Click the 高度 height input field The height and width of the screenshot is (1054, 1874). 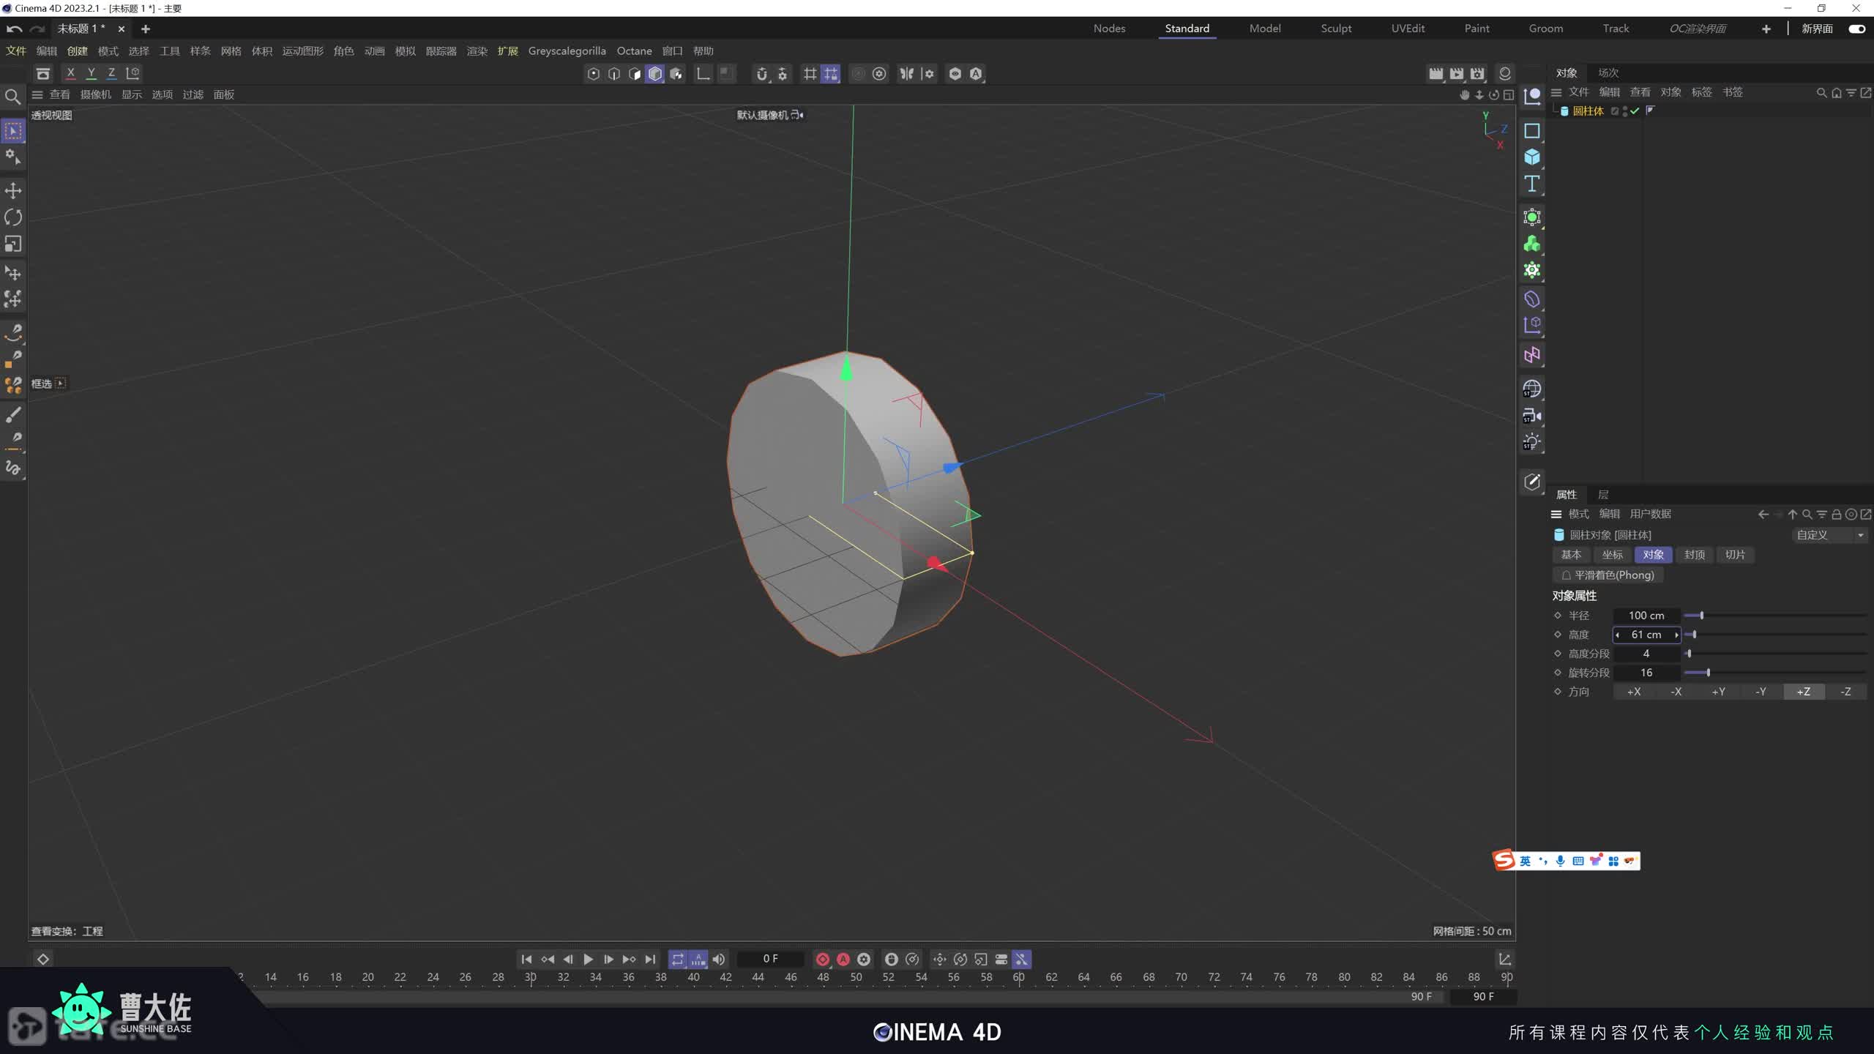pos(1646,635)
